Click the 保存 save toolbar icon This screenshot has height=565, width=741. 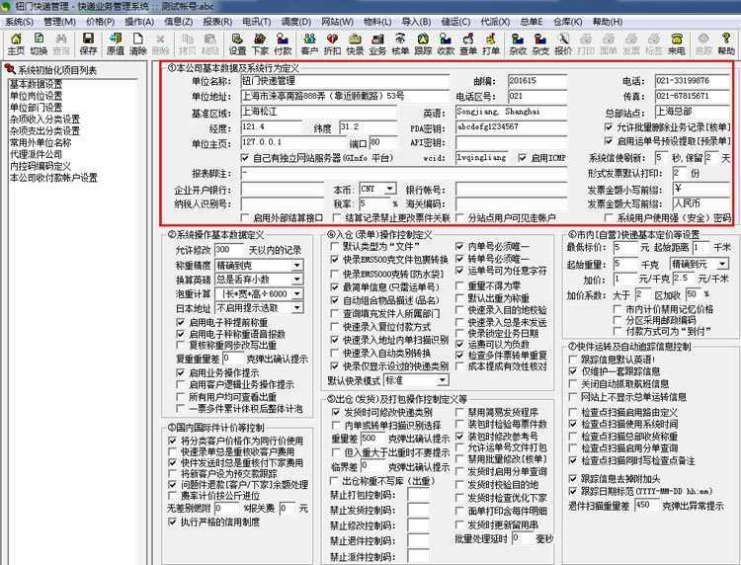click(x=88, y=43)
